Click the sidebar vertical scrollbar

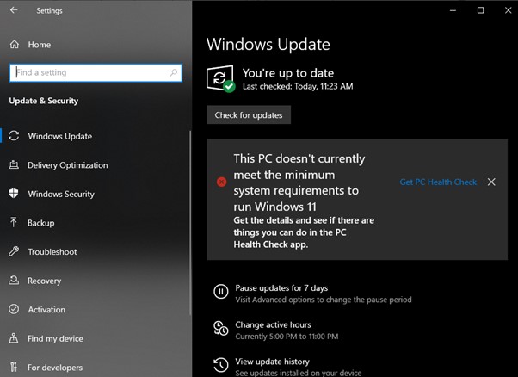tap(190, 223)
